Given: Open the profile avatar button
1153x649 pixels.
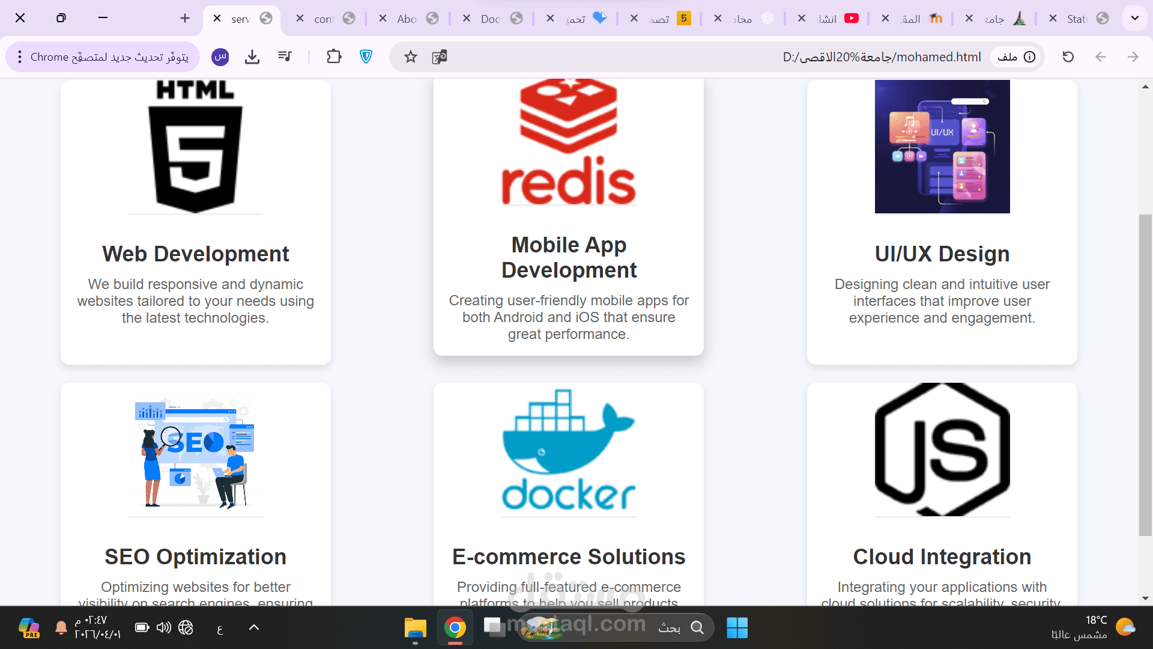Looking at the screenshot, I should [x=220, y=57].
